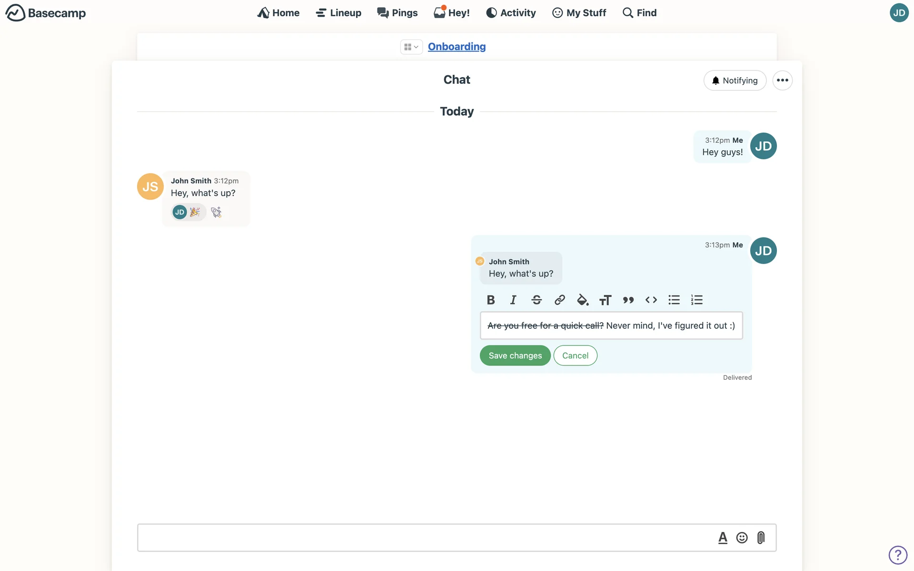Open the JD account avatar menu
This screenshot has width=914, height=571.
899,13
